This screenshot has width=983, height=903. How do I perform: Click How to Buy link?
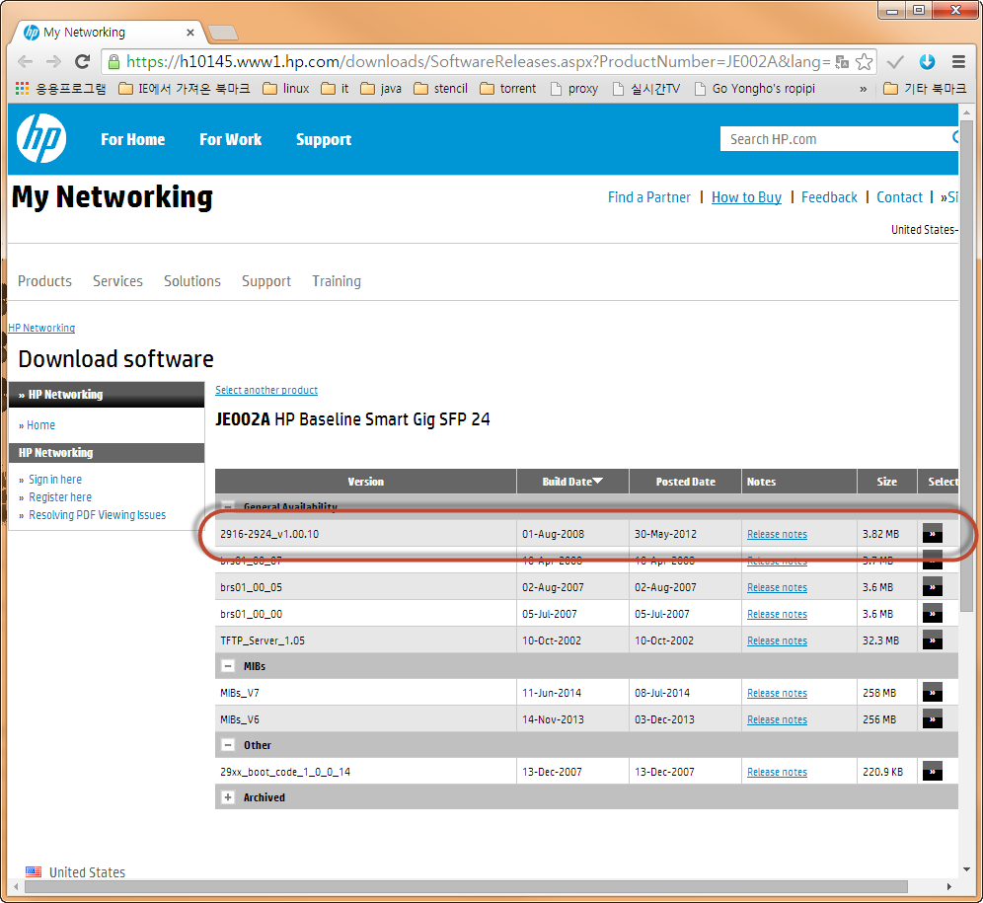pyautogui.click(x=746, y=197)
